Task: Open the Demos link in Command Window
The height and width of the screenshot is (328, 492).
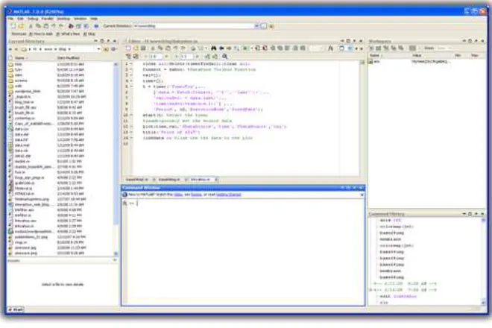Action: point(196,195)
